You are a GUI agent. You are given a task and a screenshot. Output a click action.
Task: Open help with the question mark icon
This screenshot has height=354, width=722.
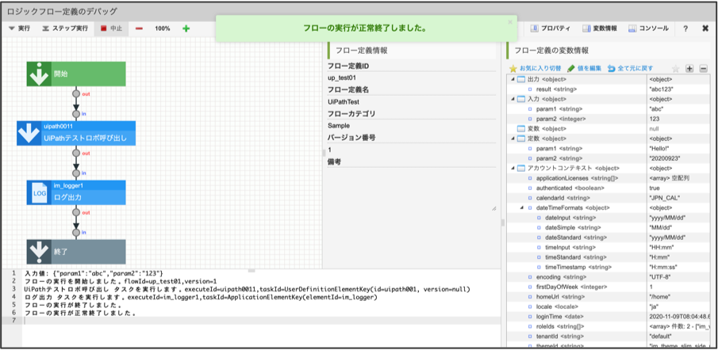pyautogui.click(x=685, y=29)
